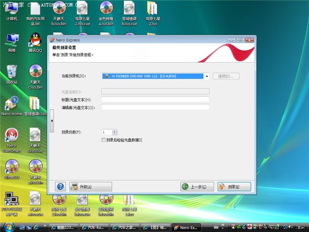Viewport: 309px width, 232px height.
Task: Select the 金色辉煌 b.iso.cue file icon
Action: tap(83, 205)
